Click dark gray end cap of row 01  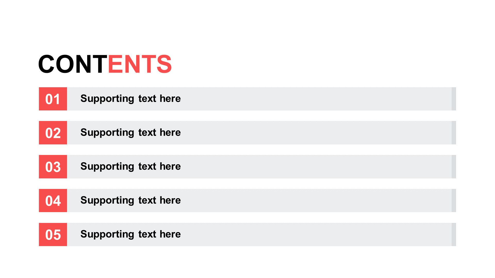coord(454,99)
